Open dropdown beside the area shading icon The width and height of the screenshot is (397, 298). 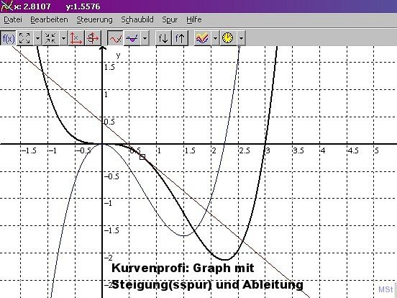(x=145, y=38)
